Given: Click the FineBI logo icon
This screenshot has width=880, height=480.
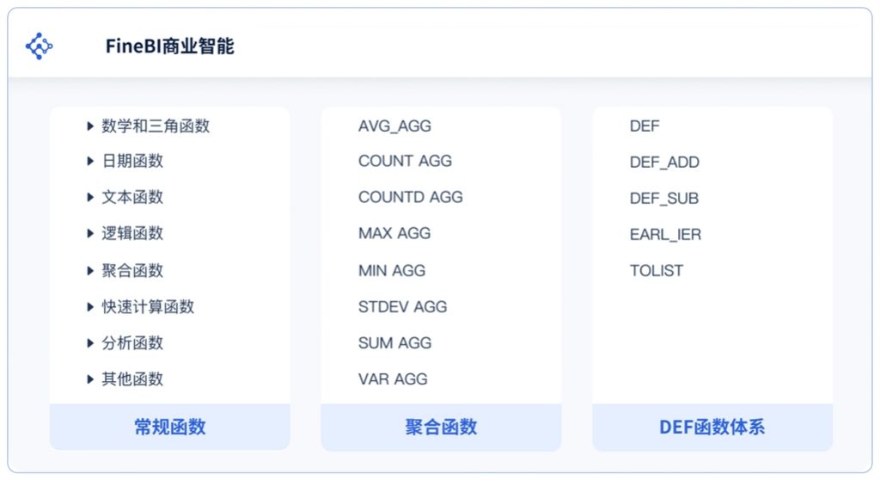Looking at the screenshot, I should 40,46.
